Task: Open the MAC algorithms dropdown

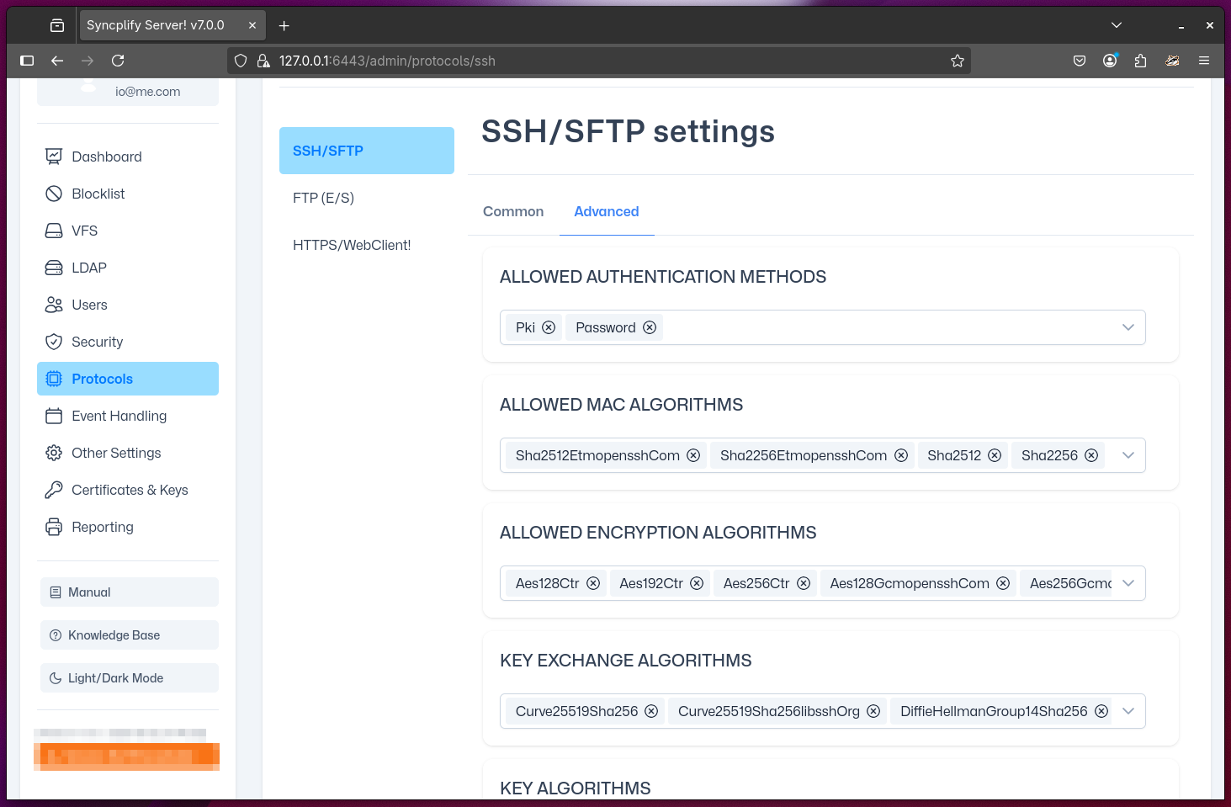Action: pos(1128,455)
